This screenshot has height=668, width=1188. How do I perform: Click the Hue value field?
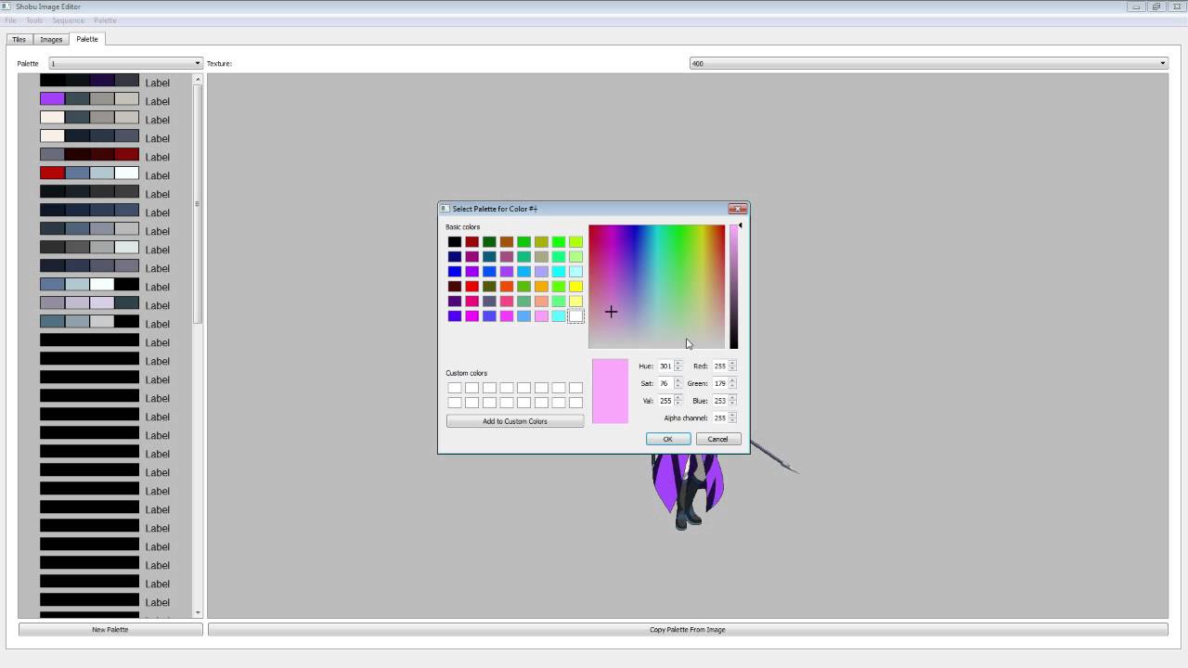click(665, 366)
